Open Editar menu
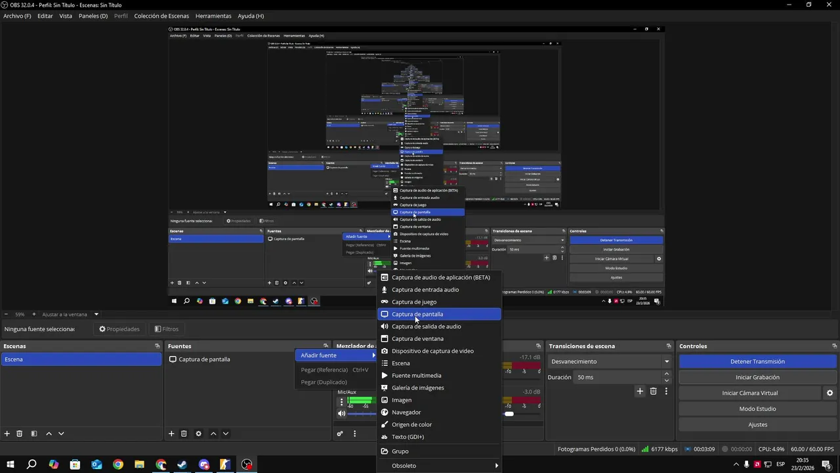 coord(45,16)
